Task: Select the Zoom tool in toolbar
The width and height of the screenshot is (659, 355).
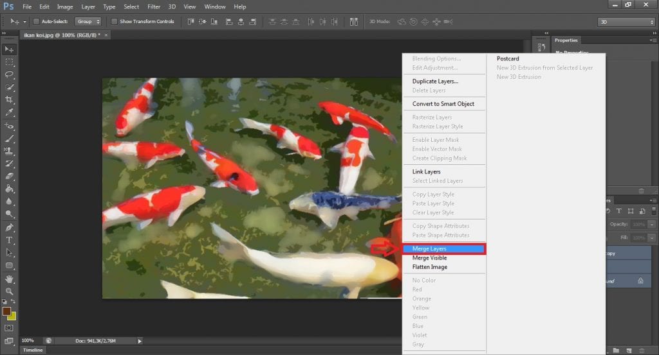Action: 9,291
